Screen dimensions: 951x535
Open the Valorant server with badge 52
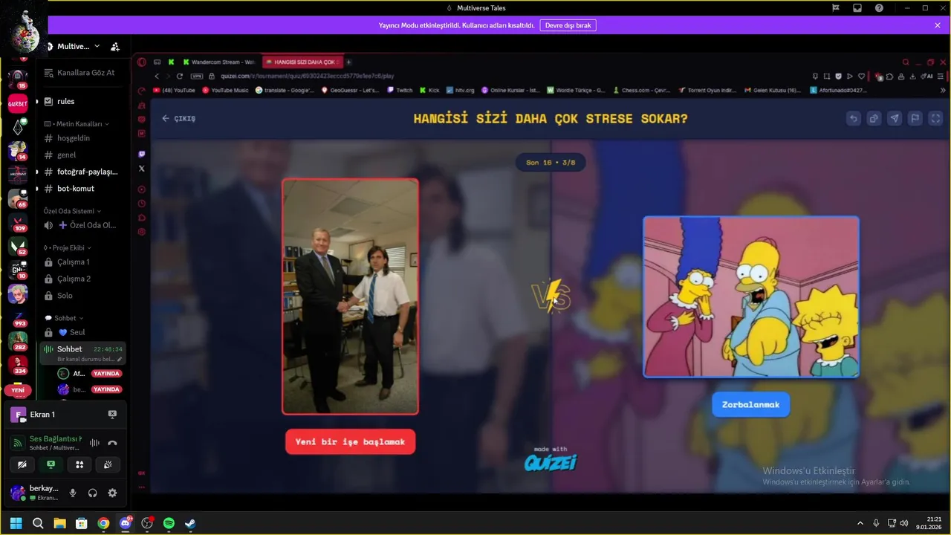click(x=18, y=245)
